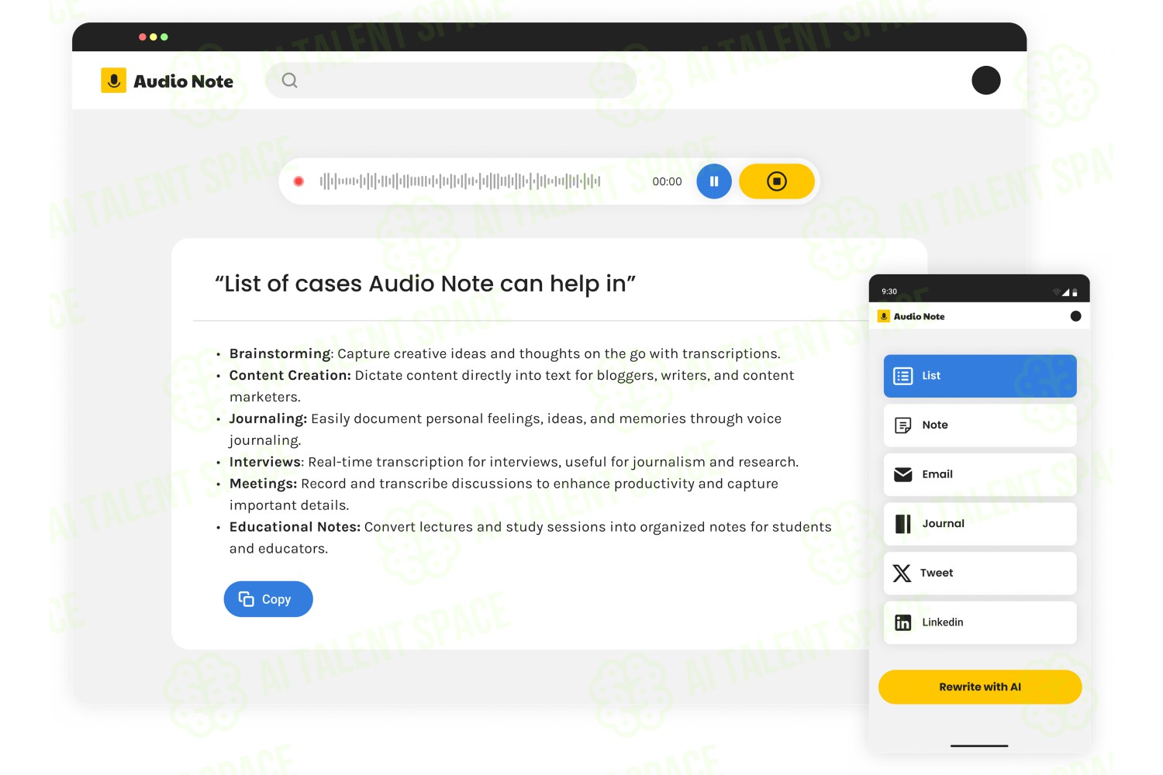Pause the recording with the blue button
The image size is (1163, 775).
[x=714, y=181]
